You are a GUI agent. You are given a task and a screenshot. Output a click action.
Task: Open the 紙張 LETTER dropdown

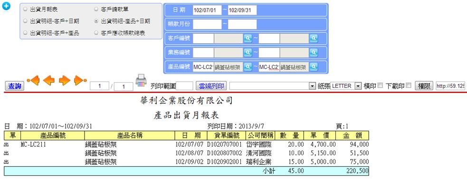coord(346,86)
